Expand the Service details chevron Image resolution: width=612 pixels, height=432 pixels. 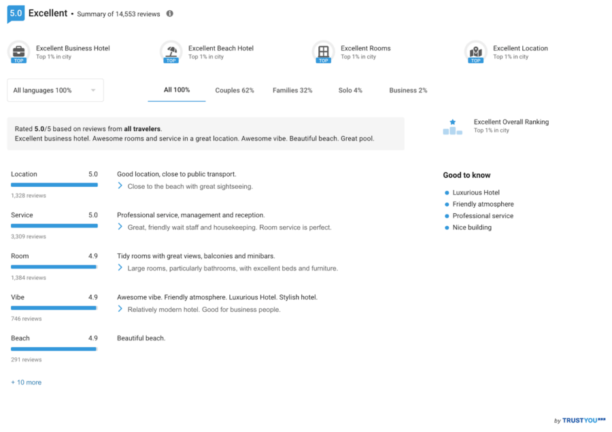click(x=120, y=227)
